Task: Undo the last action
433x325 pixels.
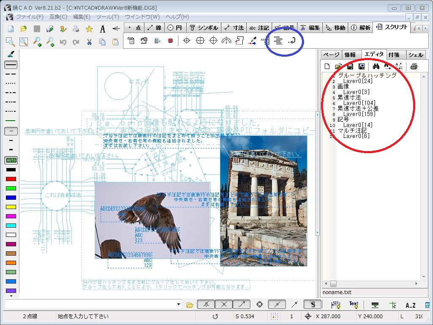Action: (63, 42)
